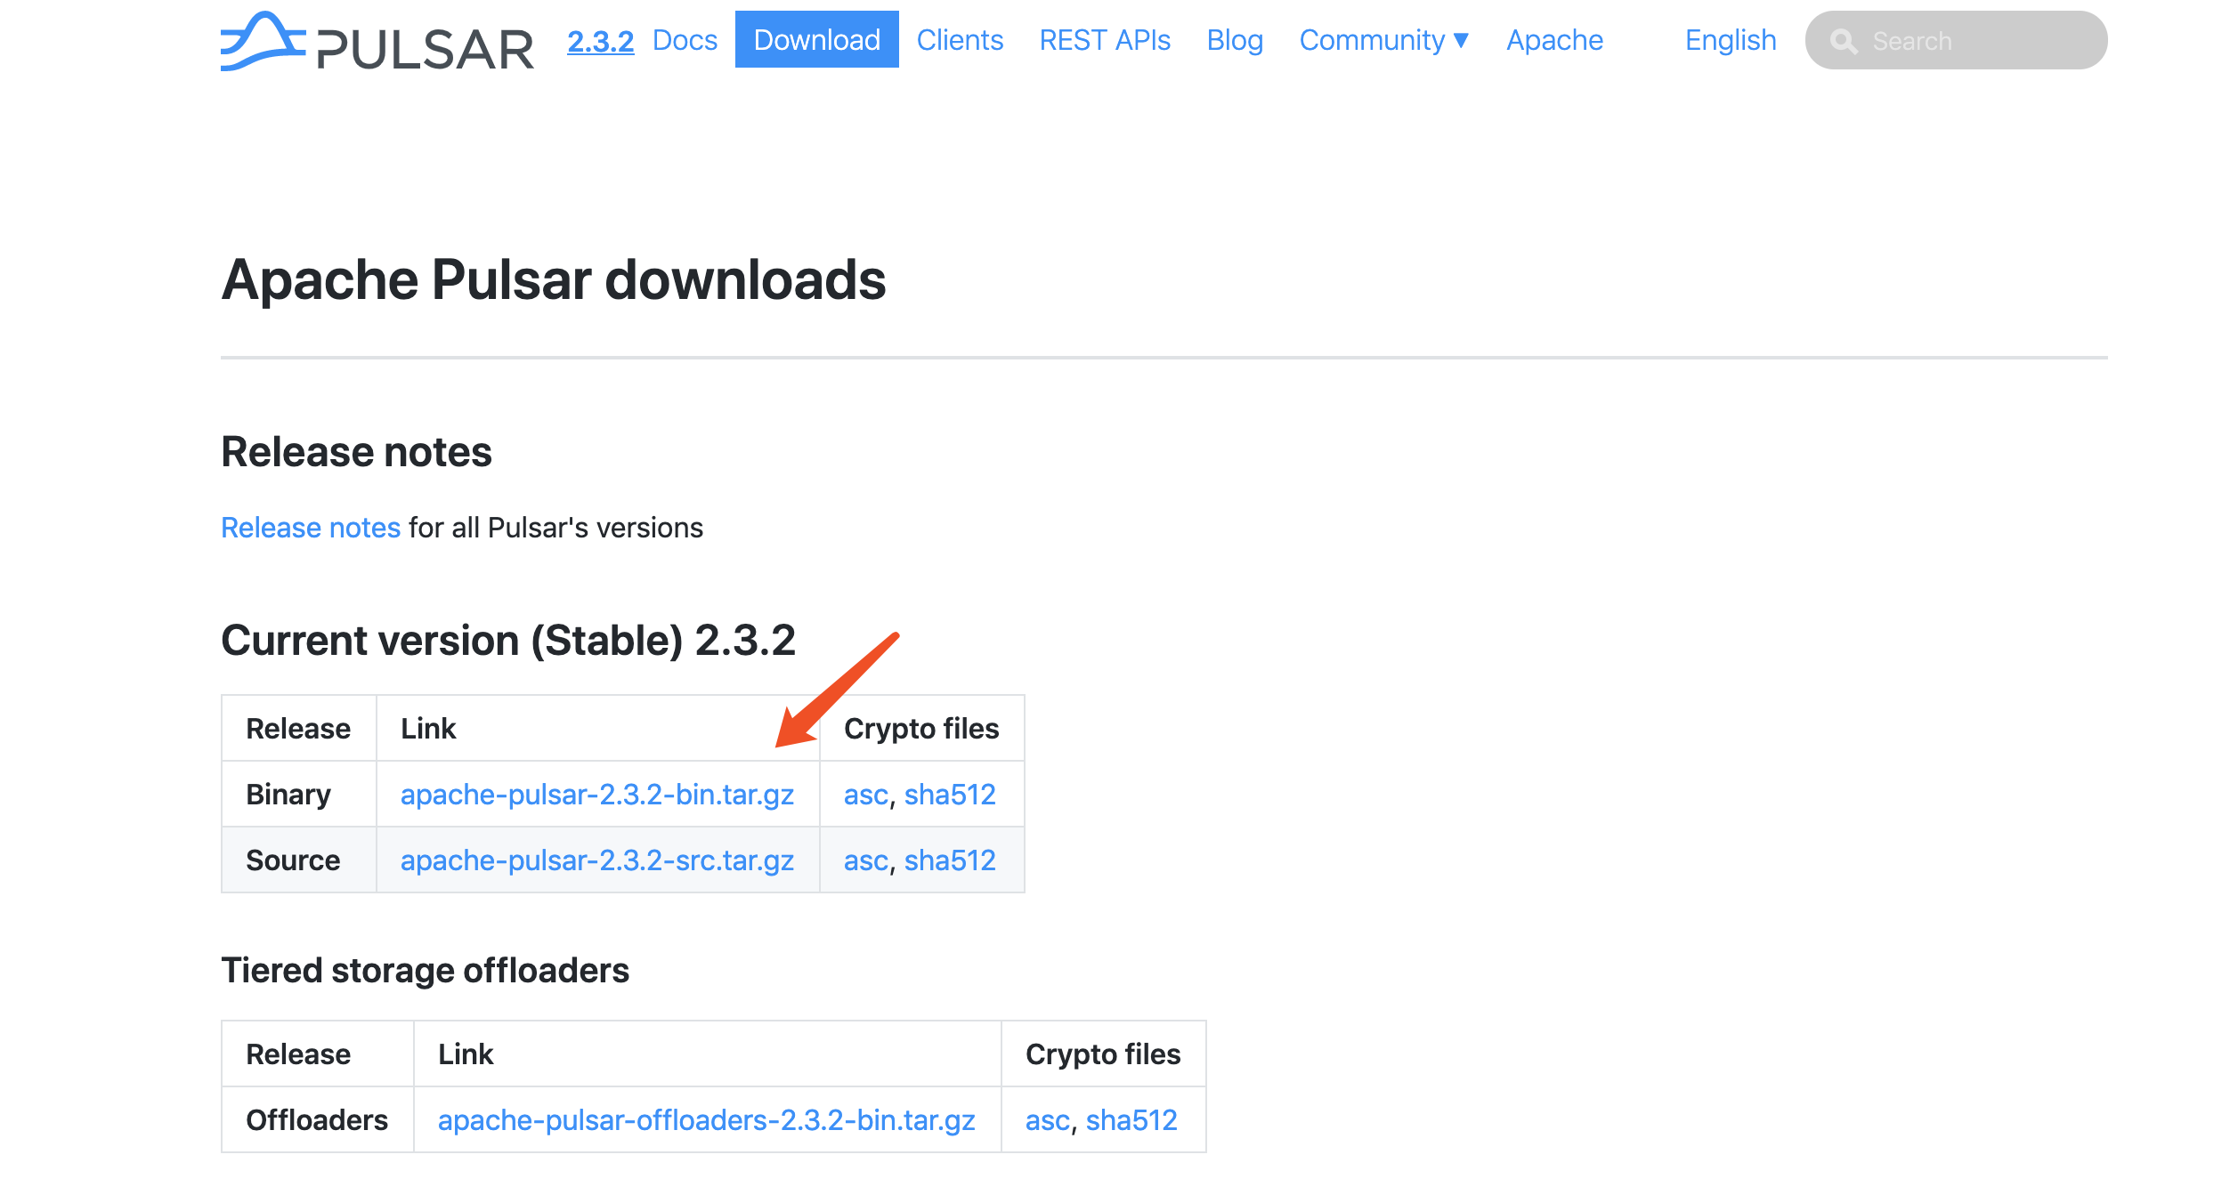Download apache-pulsar-2.3.2-bin.tar.gz

[x=596, y=794]
